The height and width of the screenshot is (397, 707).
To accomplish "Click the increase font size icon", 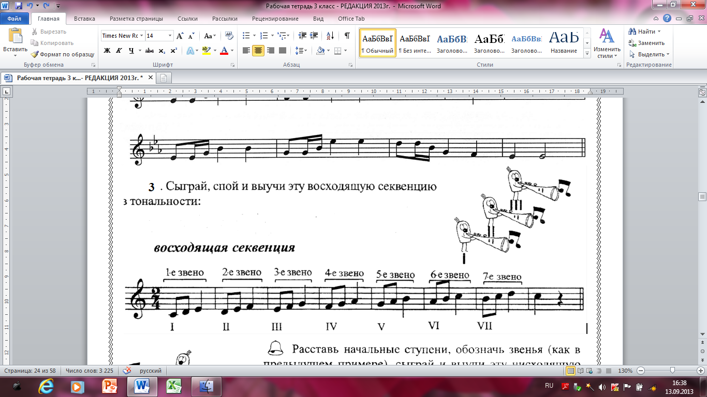I will click(180, 36).
